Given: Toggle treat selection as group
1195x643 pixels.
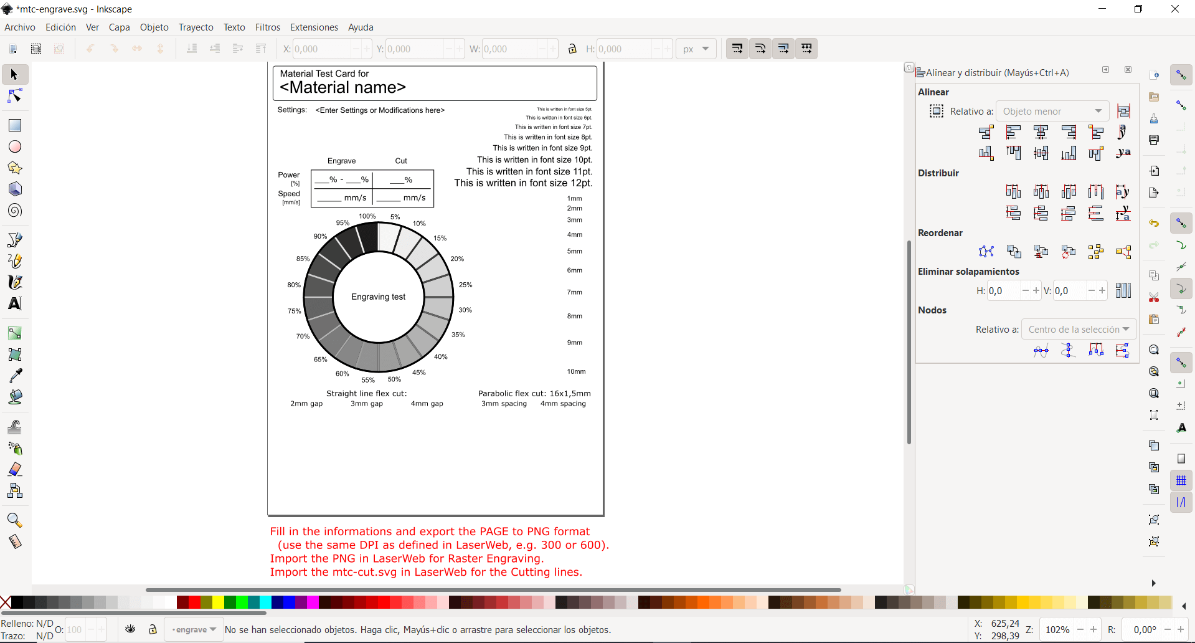Looking at the screenshot, I should [x=937, y=111].
